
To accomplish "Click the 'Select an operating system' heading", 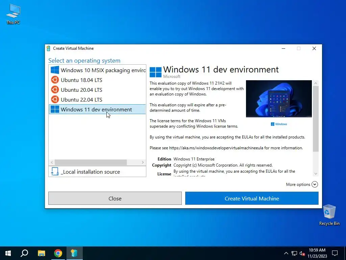I will coord(84,61).
